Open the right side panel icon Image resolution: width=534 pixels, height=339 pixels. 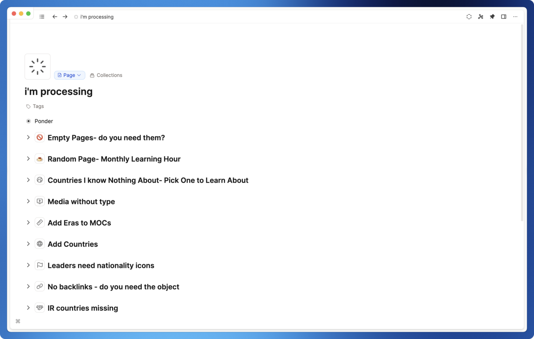coord(503,17)
